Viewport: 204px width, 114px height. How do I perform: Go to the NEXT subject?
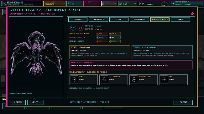35,102
